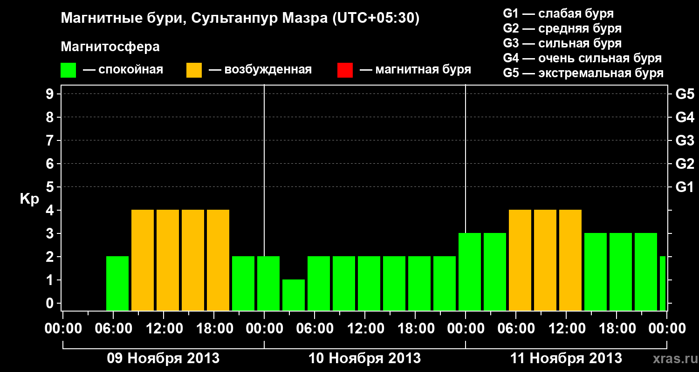Viewport: 699px width, 372px height.
Task: Click the Kp 1 green bar on 10 Ноября
Action: 294,295
